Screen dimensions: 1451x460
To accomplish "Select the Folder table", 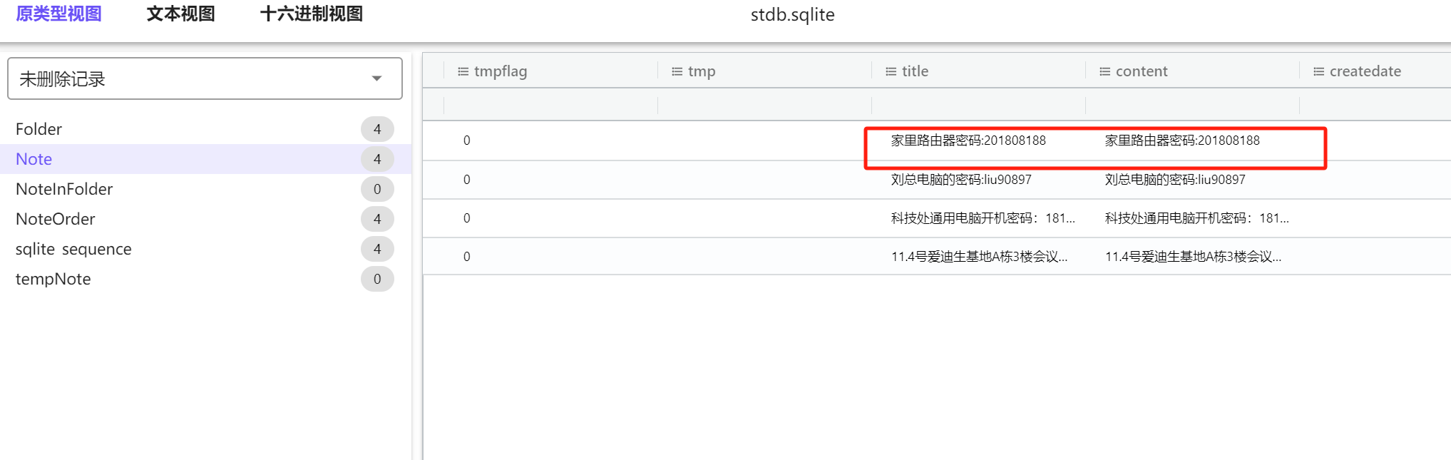I will [39, 129].
